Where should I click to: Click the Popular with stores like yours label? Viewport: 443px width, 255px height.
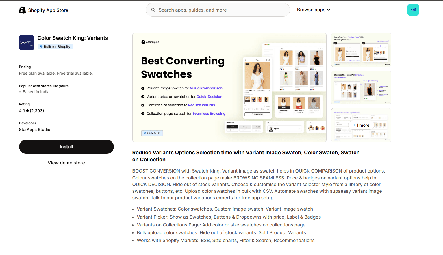coord(44,86)
